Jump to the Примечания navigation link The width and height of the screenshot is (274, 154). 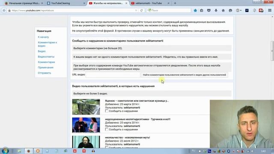(x=46, y=68)
